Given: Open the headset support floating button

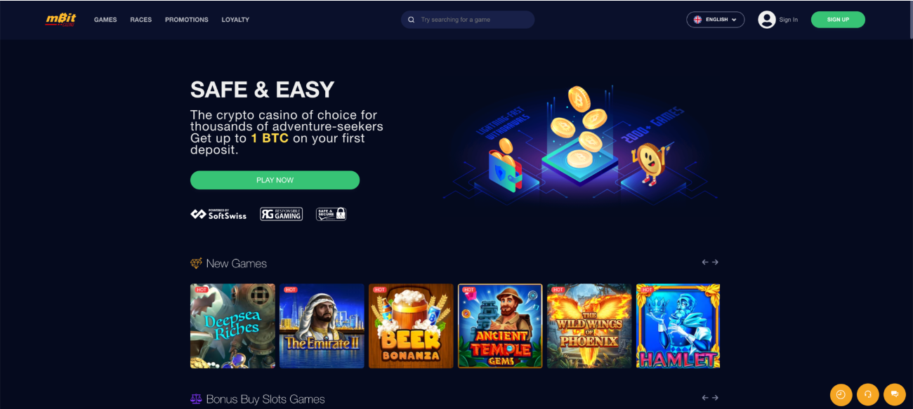Looking at the screenshot, I should pyautogui.click(x=868, y=394).
